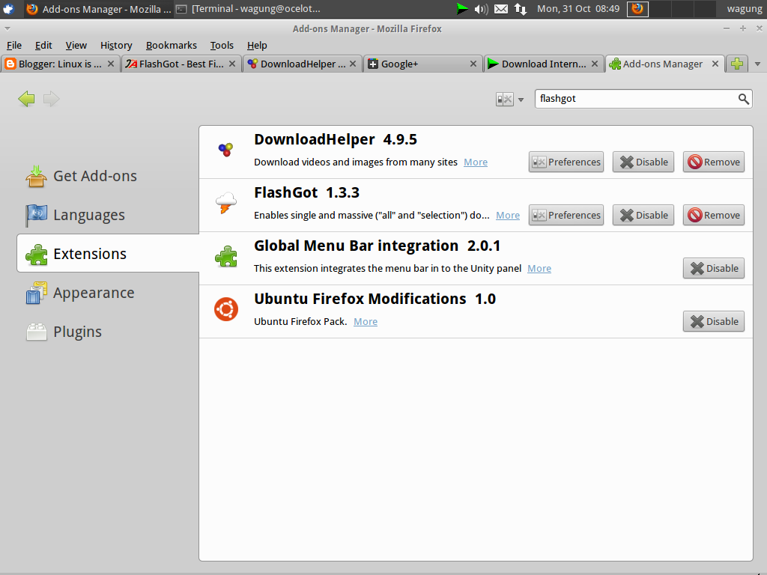Click the FlashGot 1.3.3 title
This screenshot has width=767, height=575.
point(306,192)
